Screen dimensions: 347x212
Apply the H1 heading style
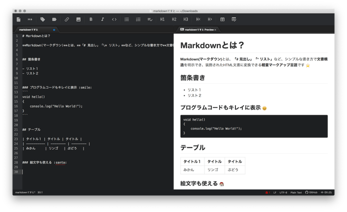[162, 20]
